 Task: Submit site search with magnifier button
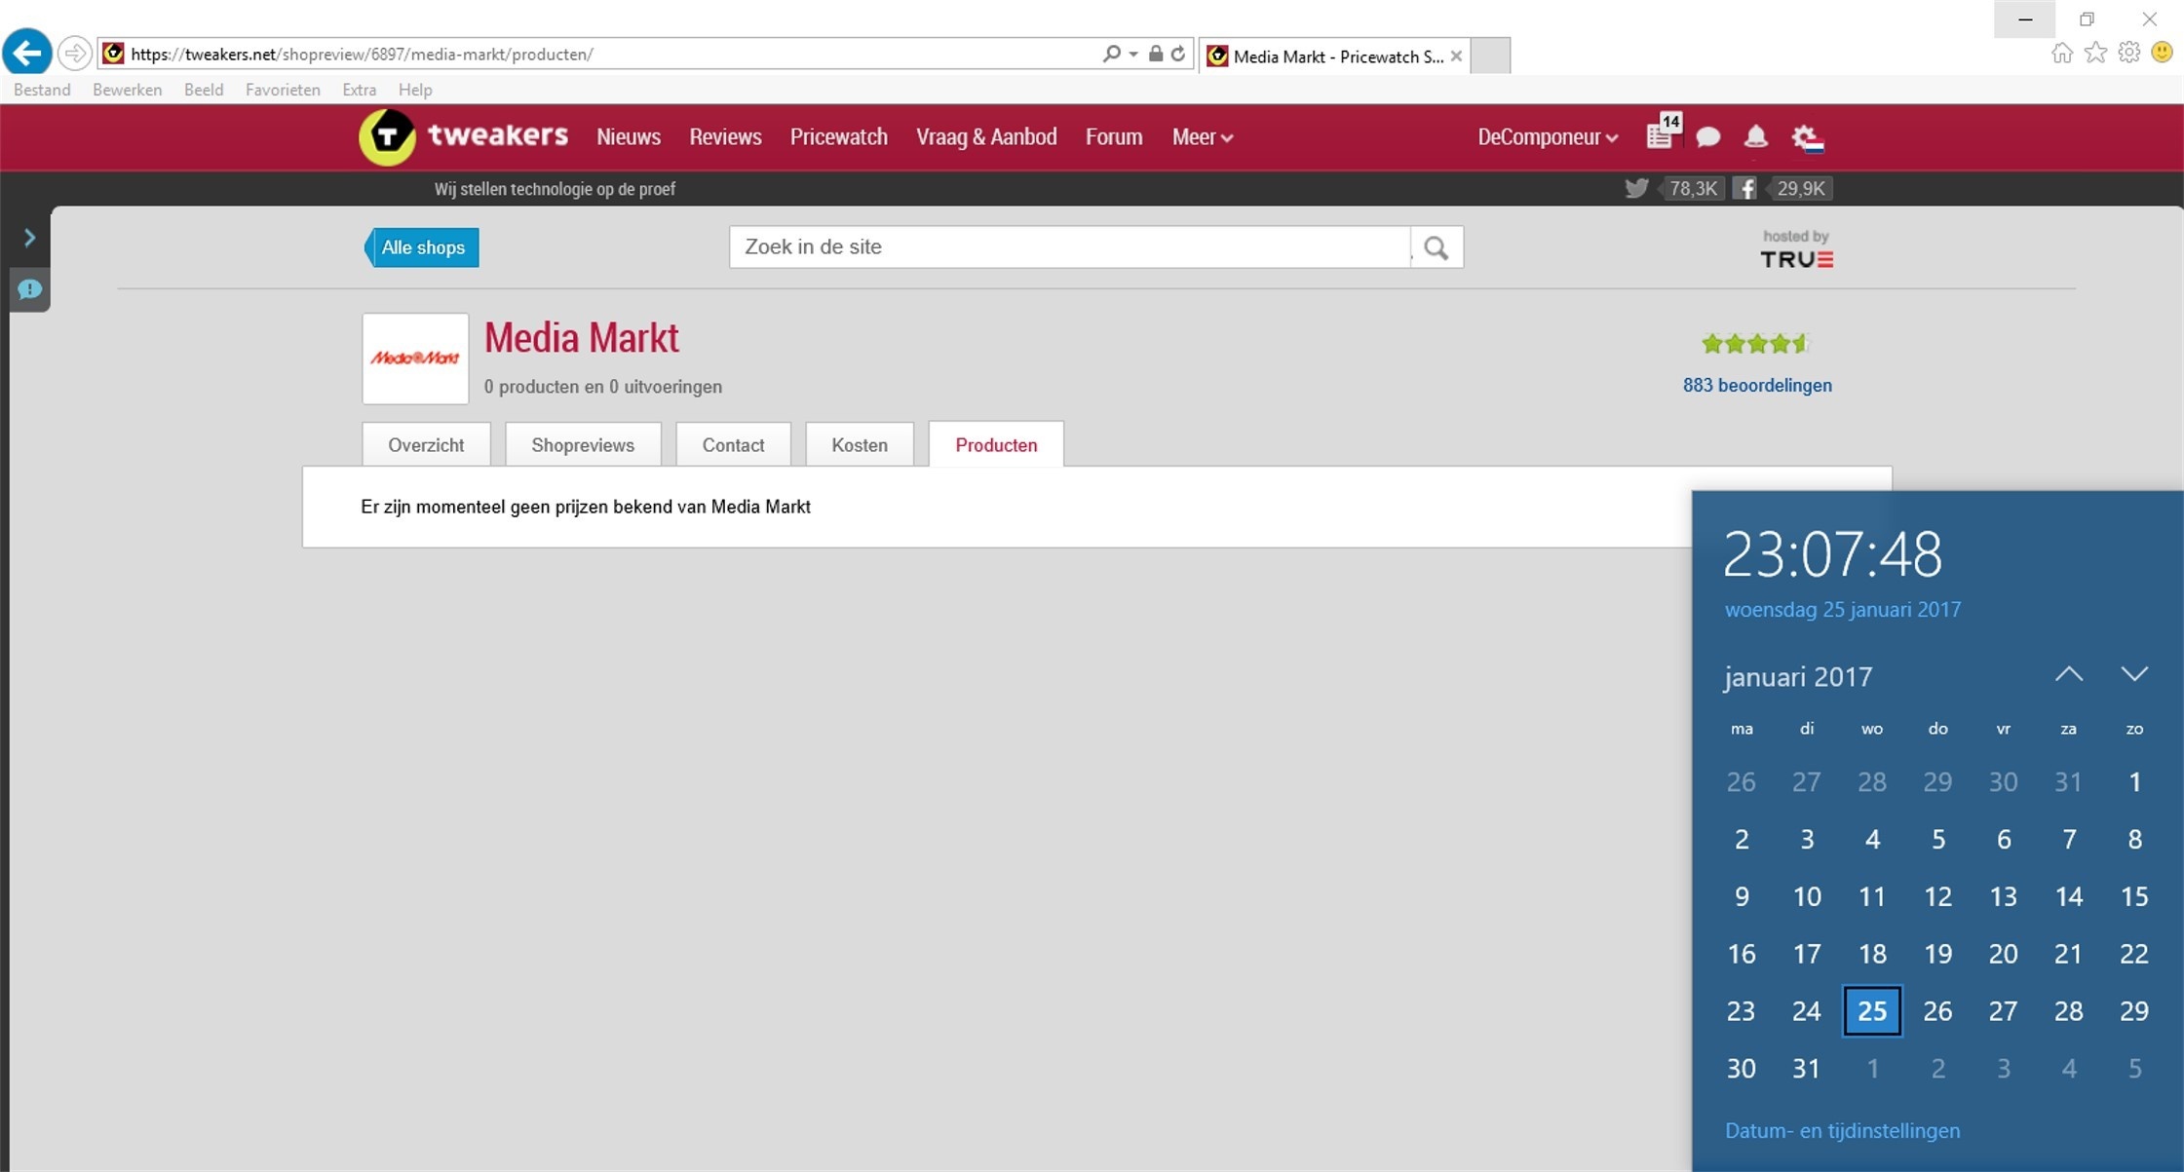1436,247
